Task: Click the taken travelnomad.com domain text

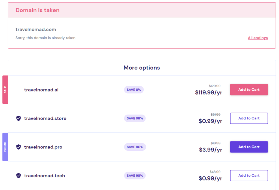Action: (36, 30)
